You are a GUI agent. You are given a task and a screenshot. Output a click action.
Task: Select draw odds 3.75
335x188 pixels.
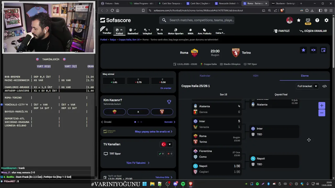coord(138,81)
